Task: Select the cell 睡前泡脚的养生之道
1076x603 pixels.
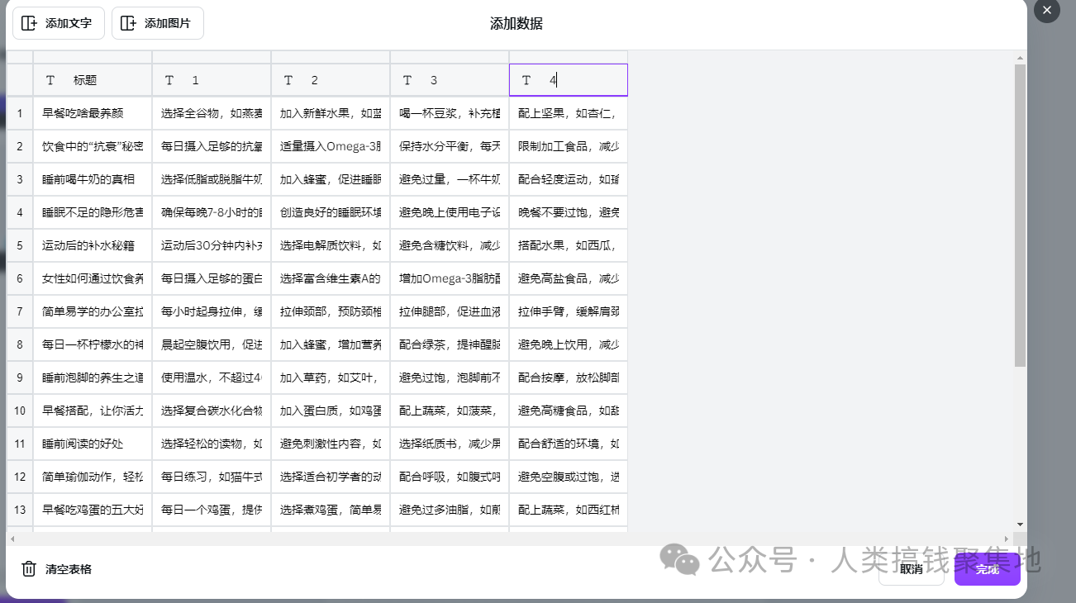Action: (x=92, y=377)
